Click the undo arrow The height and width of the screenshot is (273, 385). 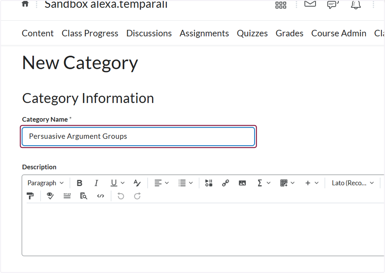121,196
